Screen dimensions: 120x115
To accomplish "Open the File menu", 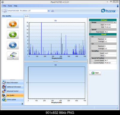I will (x=4, y=6).
